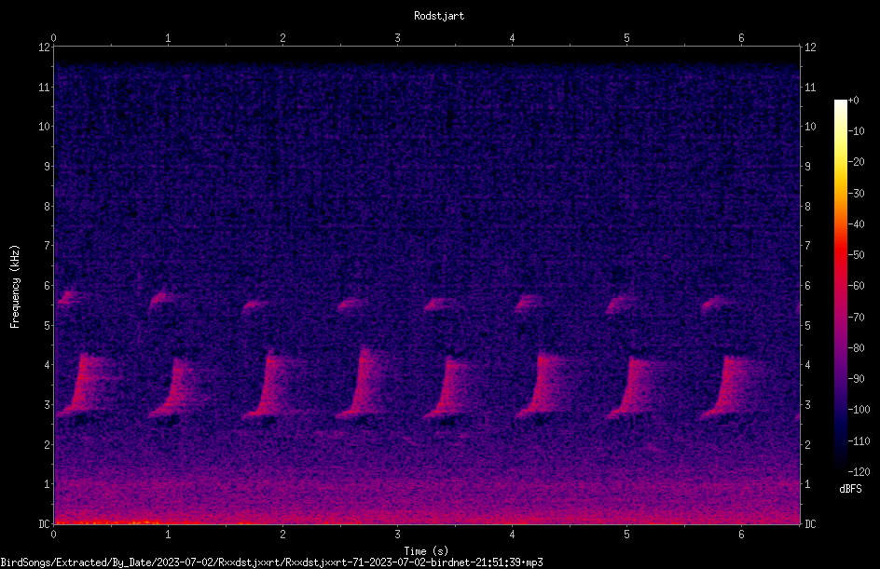The image size is (880, 569).
Task: Click the 12 kHz label on the left axis
Action: click(44, 47)
